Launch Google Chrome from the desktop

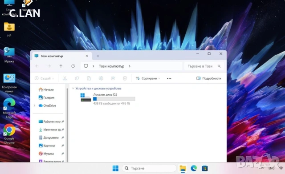click(x=9, y=134)
